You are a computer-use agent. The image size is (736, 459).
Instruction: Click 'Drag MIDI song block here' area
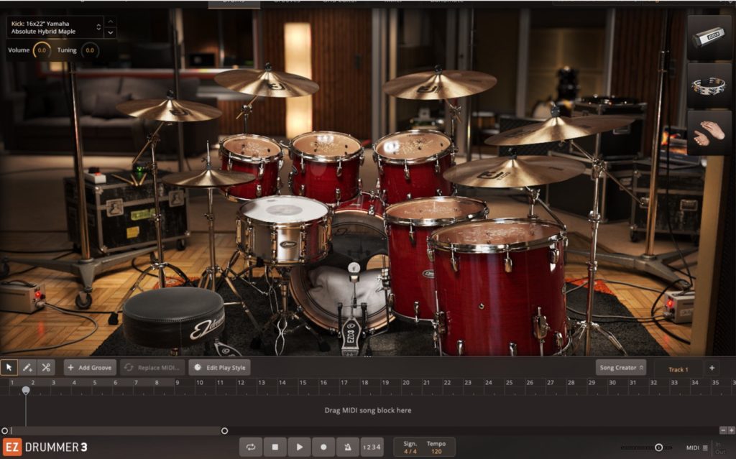(x=367, y=410)
